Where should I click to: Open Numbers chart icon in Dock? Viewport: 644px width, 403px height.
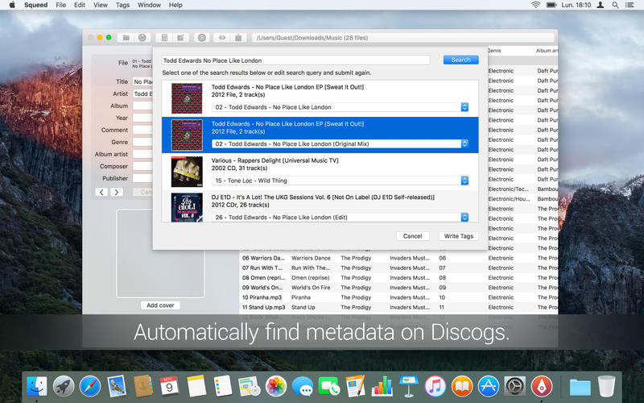point(382,387)
